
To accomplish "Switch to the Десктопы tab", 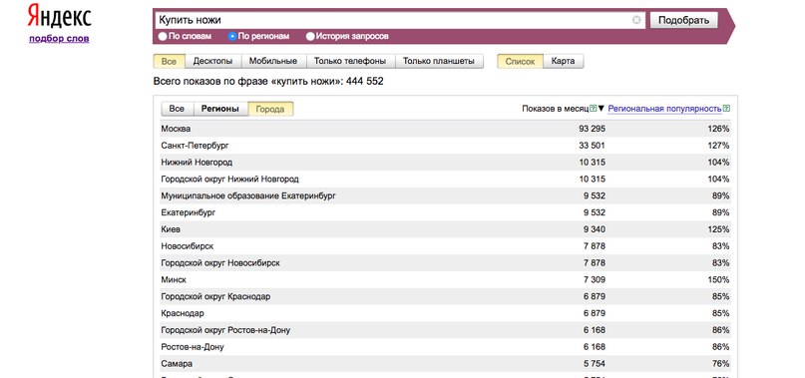I will [x=212, y=61].
